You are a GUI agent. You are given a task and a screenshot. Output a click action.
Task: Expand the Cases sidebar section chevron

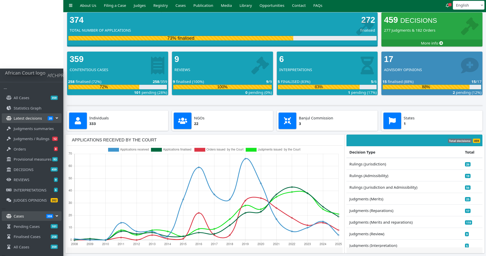coord(57,216)
